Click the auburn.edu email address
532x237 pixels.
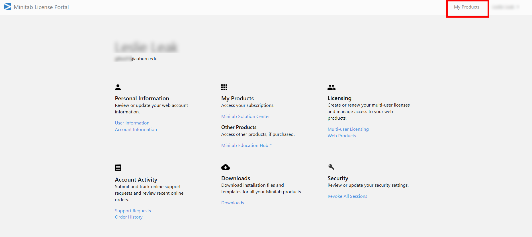point(136,59)
